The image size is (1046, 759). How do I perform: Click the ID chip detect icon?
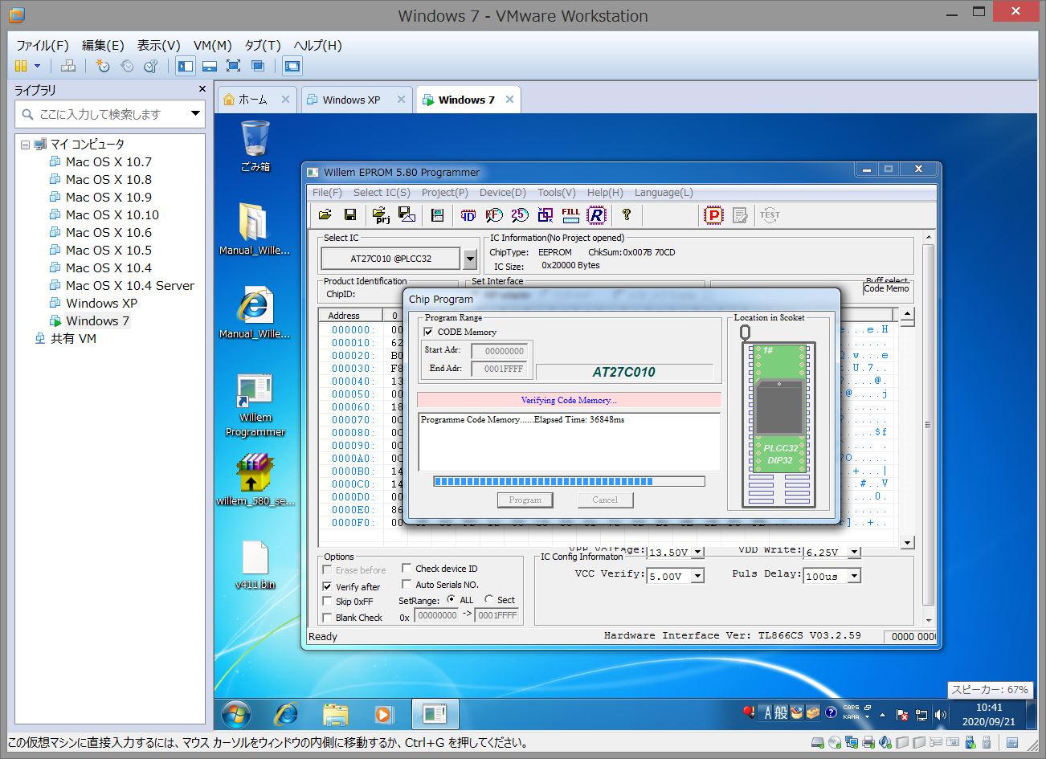(x=468, y=214)
